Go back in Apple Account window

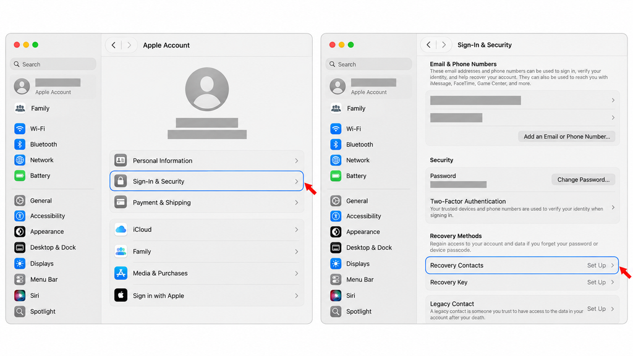(114, 45)
